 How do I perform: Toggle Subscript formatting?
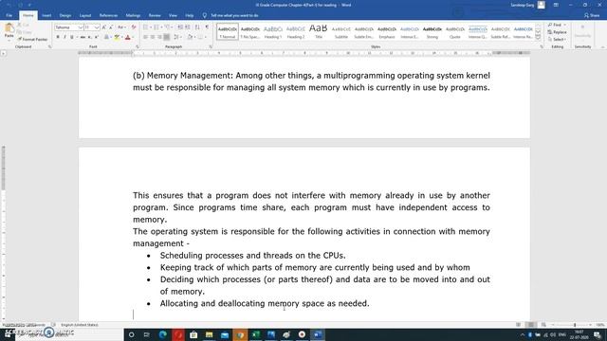(89, 37)
